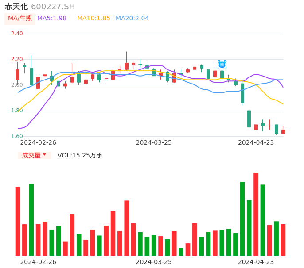Toggle the MA/牛熊 indicator button
The height and width of the screenshot is (268, 304).
tap(20, 19)
